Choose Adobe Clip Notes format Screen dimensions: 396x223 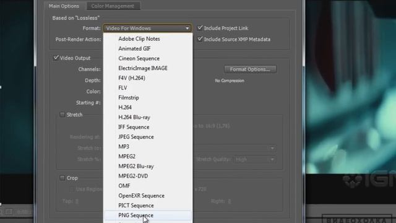point(148,39)
